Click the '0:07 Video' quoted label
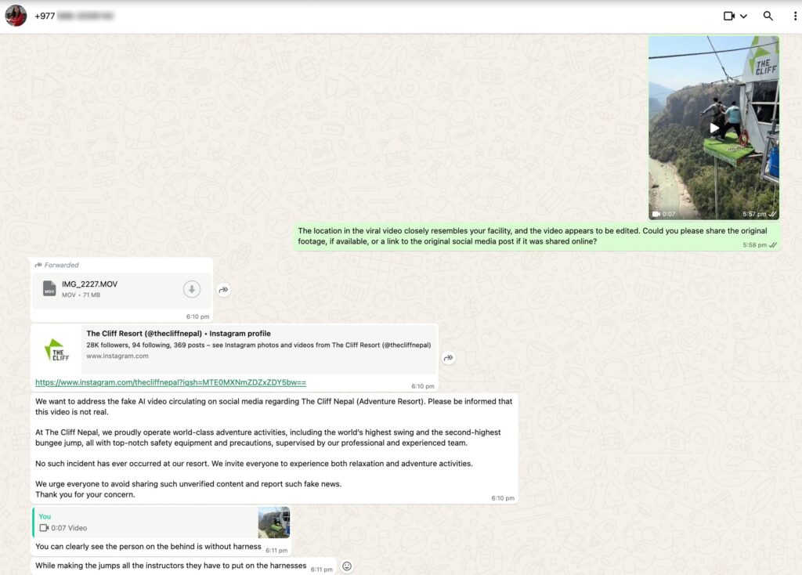802x575 pixels. 69,528
